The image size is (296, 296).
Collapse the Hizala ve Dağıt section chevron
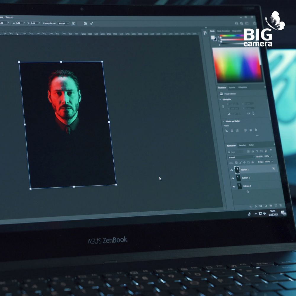pyautogui.click(x=223, y=121)
